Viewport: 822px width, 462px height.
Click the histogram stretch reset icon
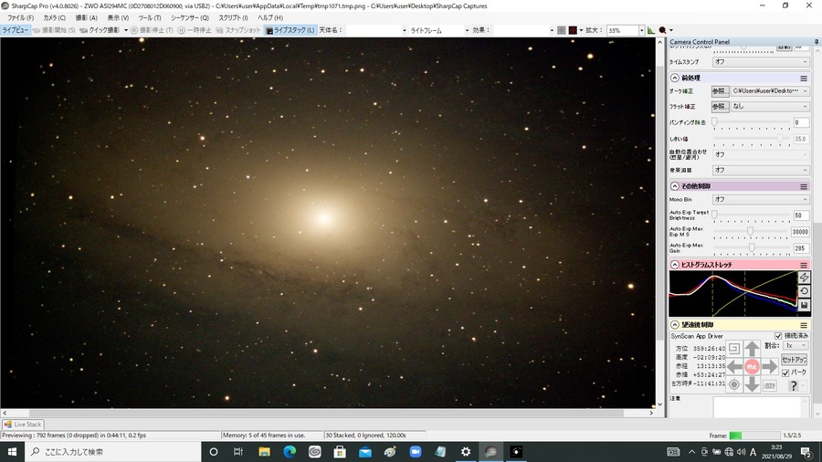(804, 291)
